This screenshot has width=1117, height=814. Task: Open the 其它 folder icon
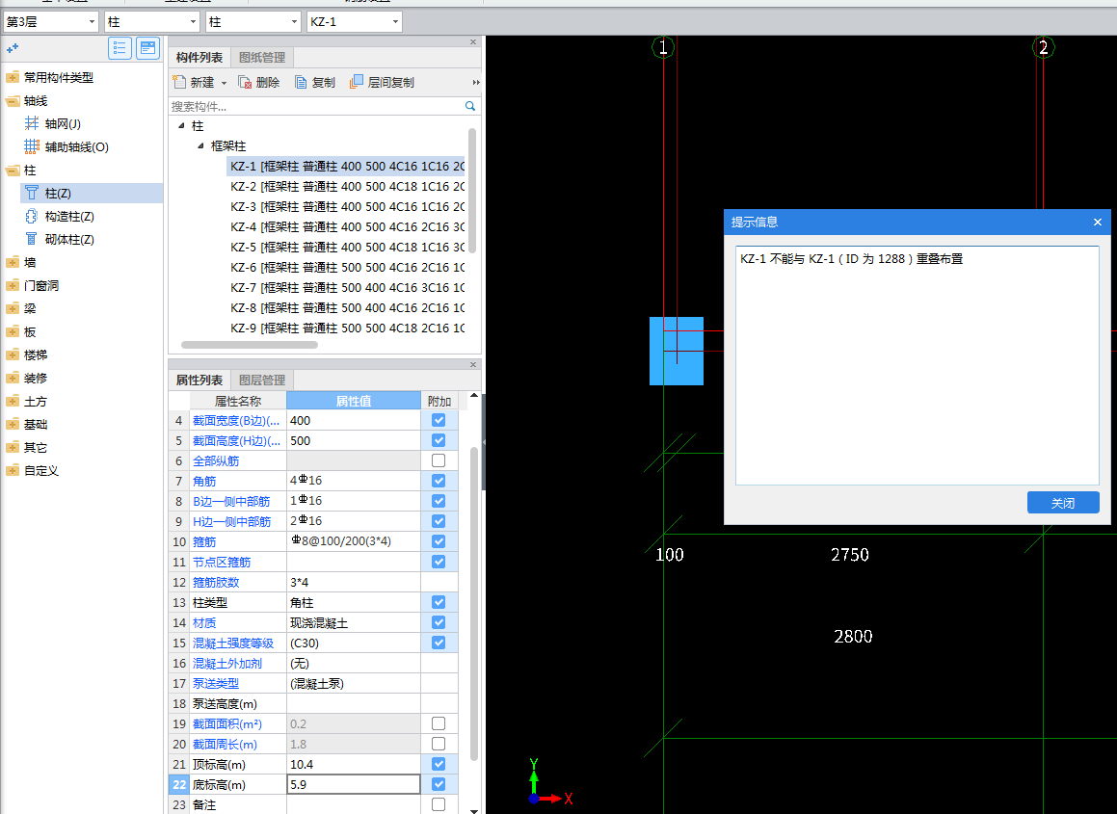13,447
